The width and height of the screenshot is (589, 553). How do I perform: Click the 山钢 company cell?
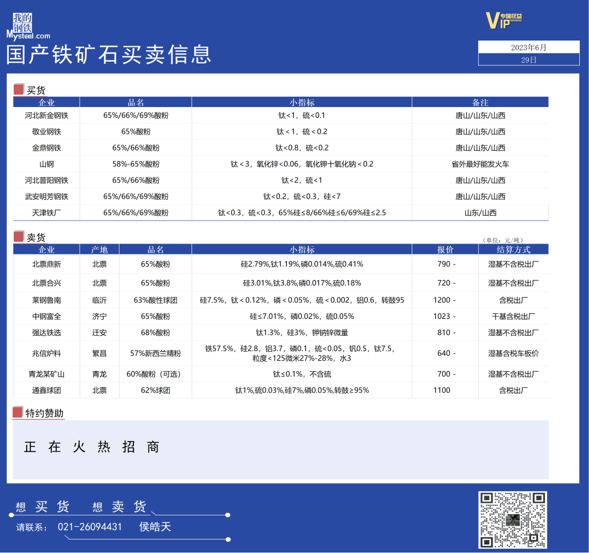(x=46, y=164)
